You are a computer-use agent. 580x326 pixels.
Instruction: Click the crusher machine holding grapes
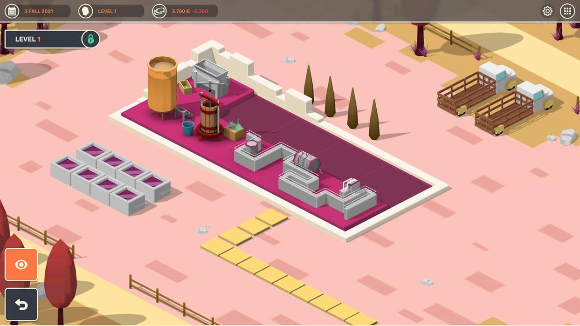click(x=305, y=161)
